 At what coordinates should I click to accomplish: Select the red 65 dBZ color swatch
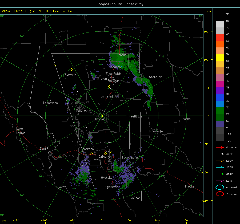pyautogui.click(x=220, y=37)
